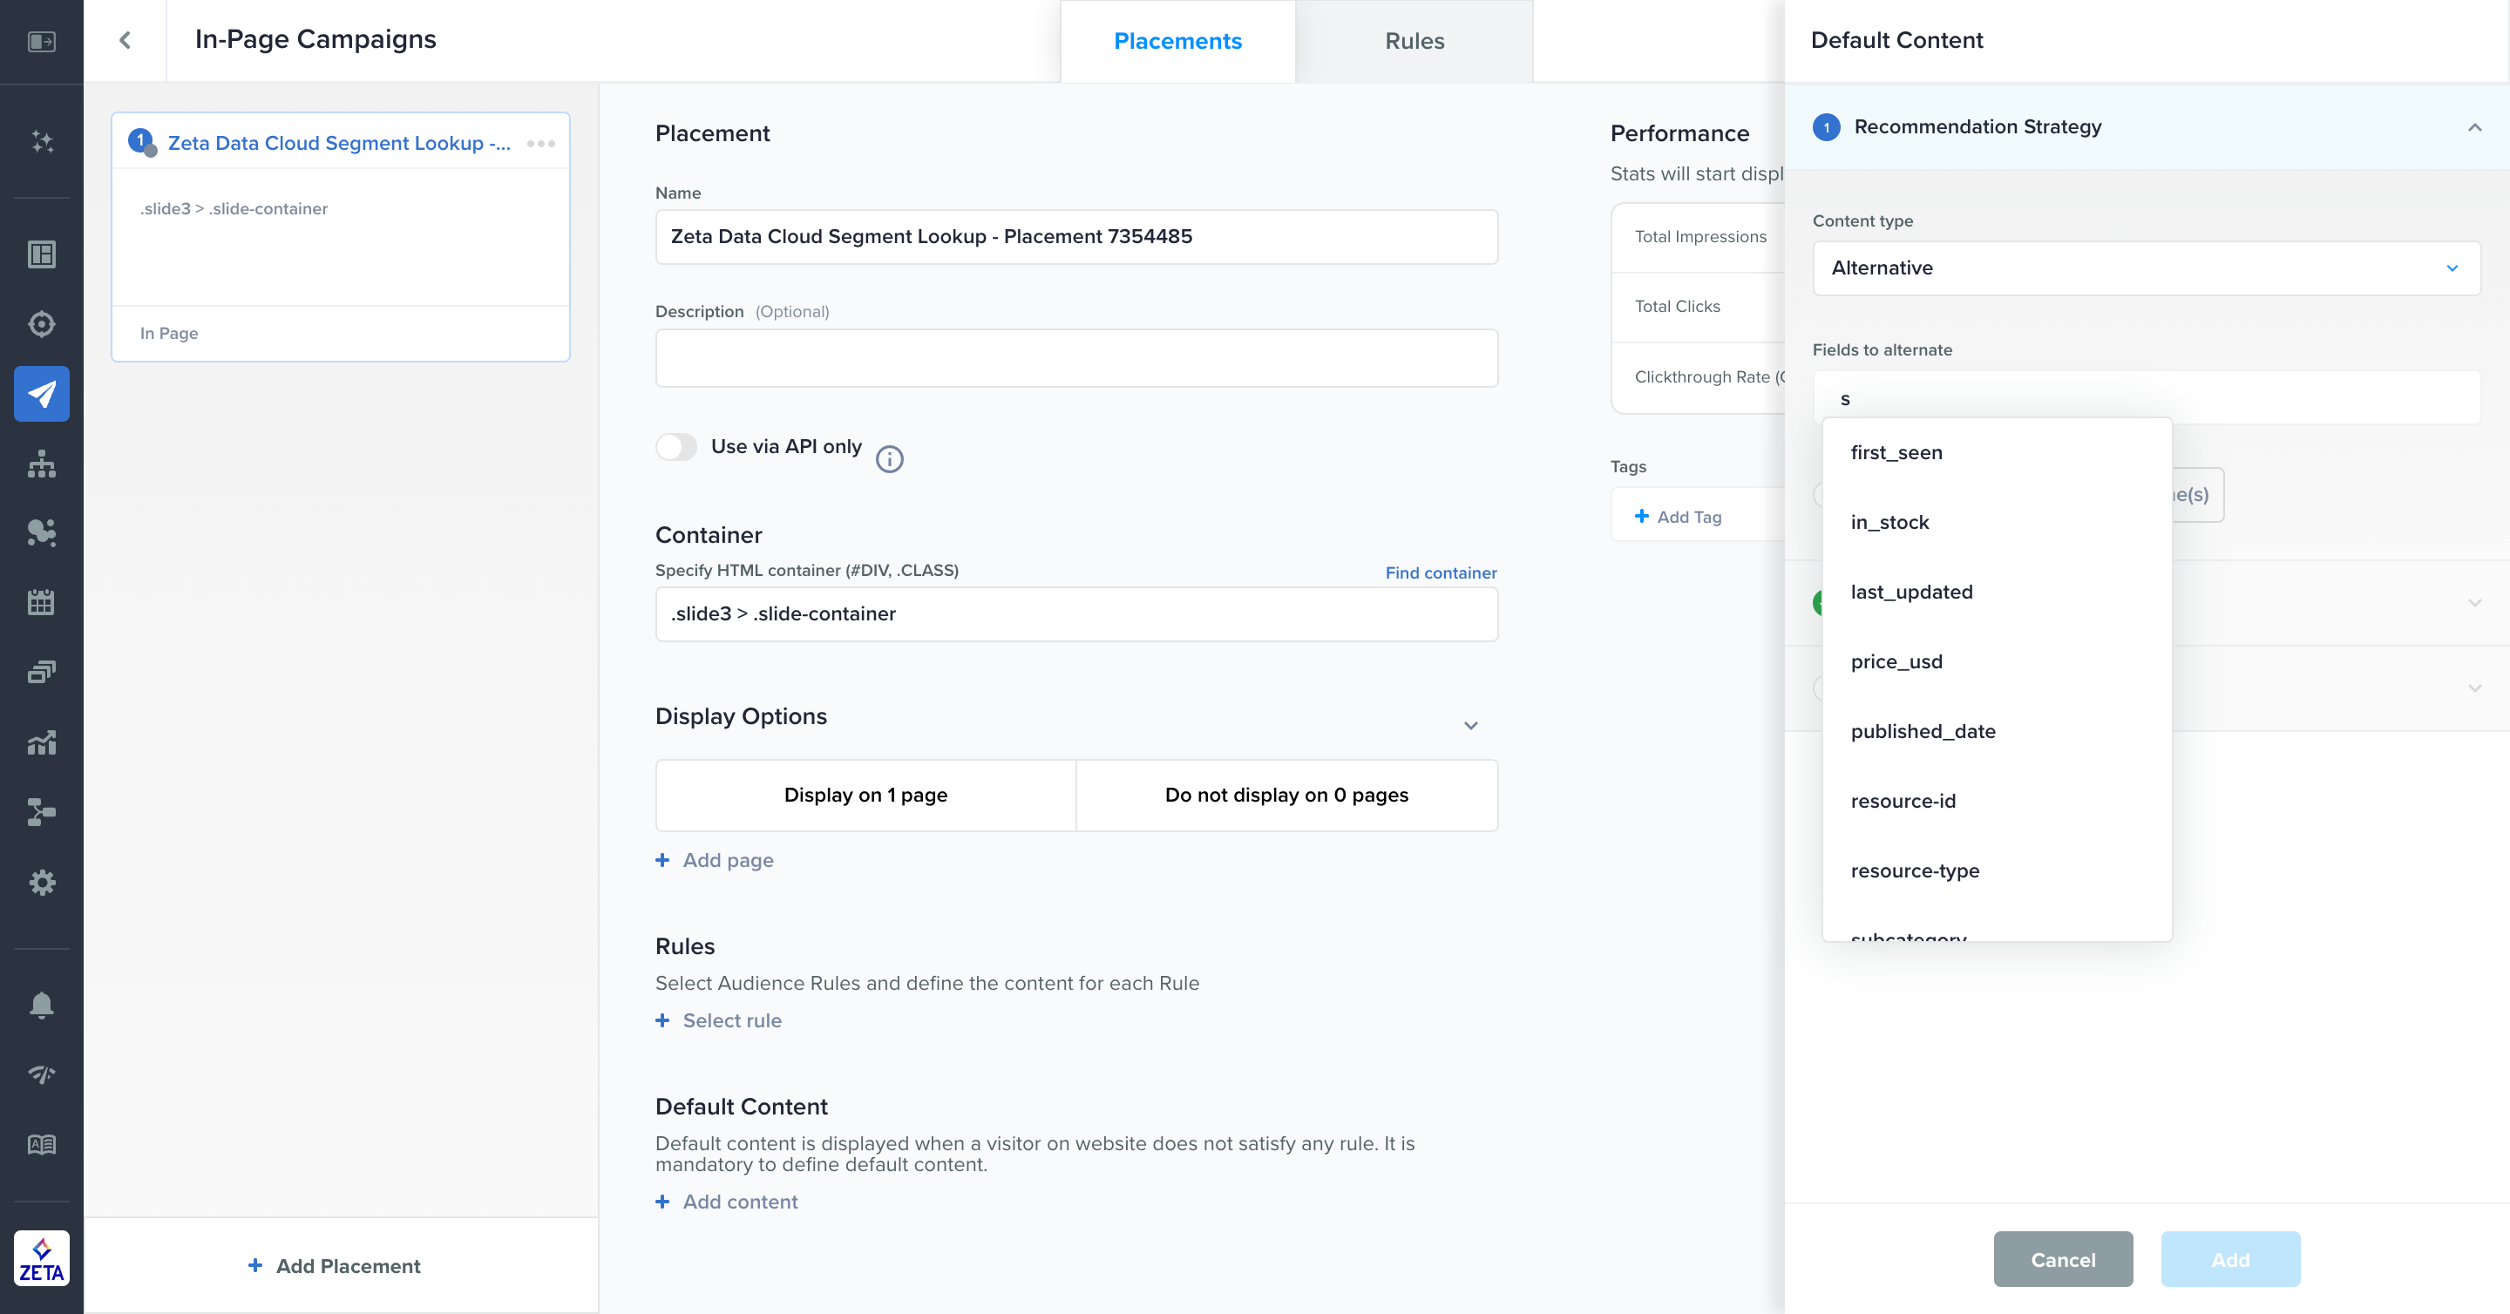Viewport: 2510px width, 1314px height.
Task: Open the settings gear sidebar icon
Action: click(41, 883)
